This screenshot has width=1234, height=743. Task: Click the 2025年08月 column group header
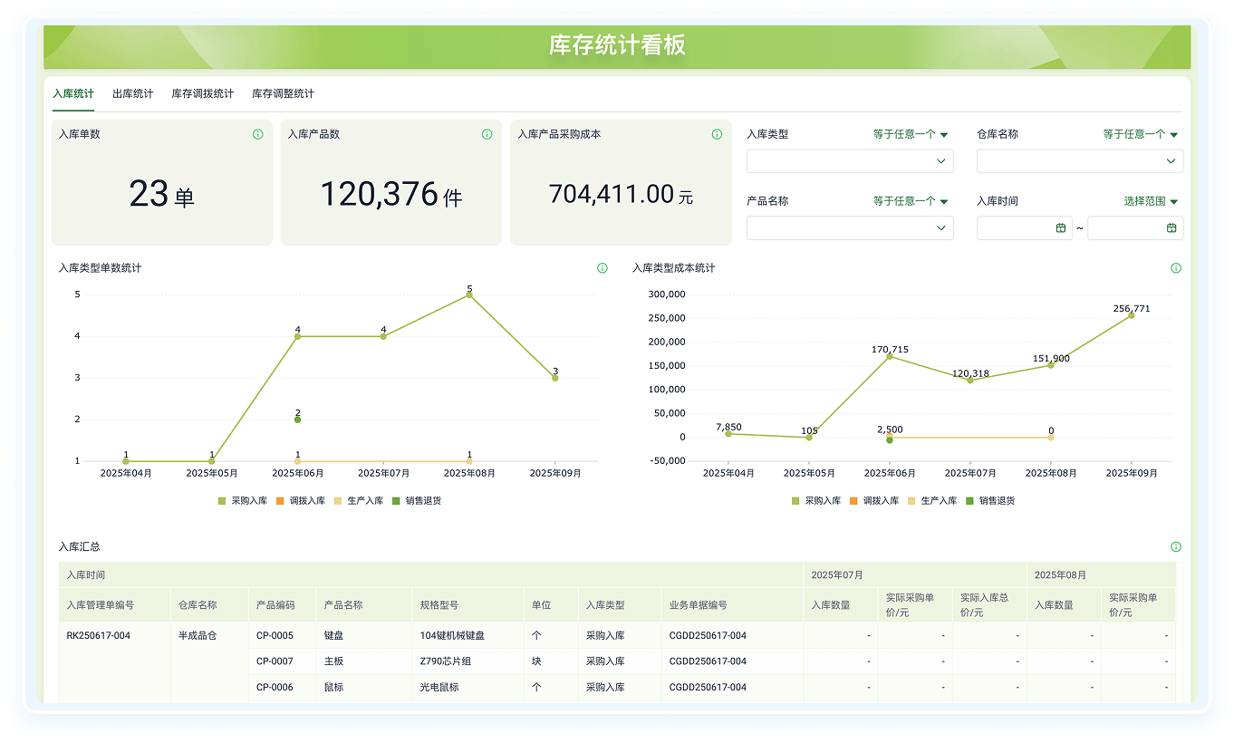pos(1102,575)
